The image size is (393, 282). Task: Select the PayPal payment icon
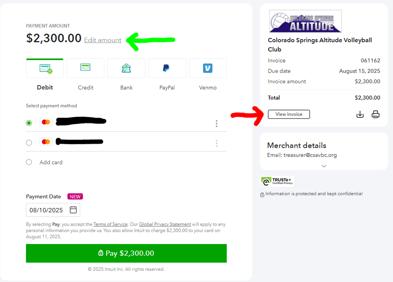pos(167,68)
